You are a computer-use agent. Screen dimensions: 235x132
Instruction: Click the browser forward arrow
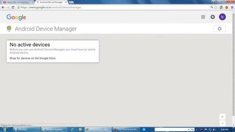click(x=8, y=7)
